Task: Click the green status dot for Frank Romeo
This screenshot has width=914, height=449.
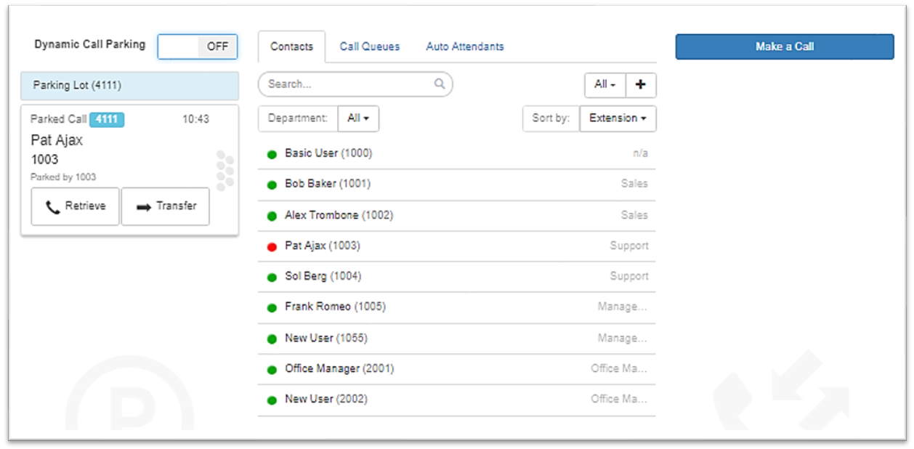Action: click(x=272, y=307)
